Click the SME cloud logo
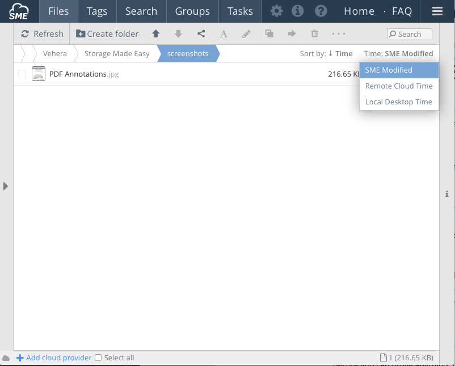 (19, 11)
